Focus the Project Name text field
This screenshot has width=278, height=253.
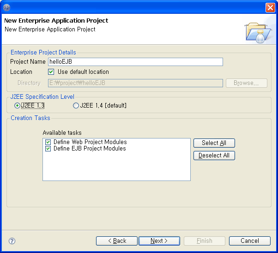(135, 62)
